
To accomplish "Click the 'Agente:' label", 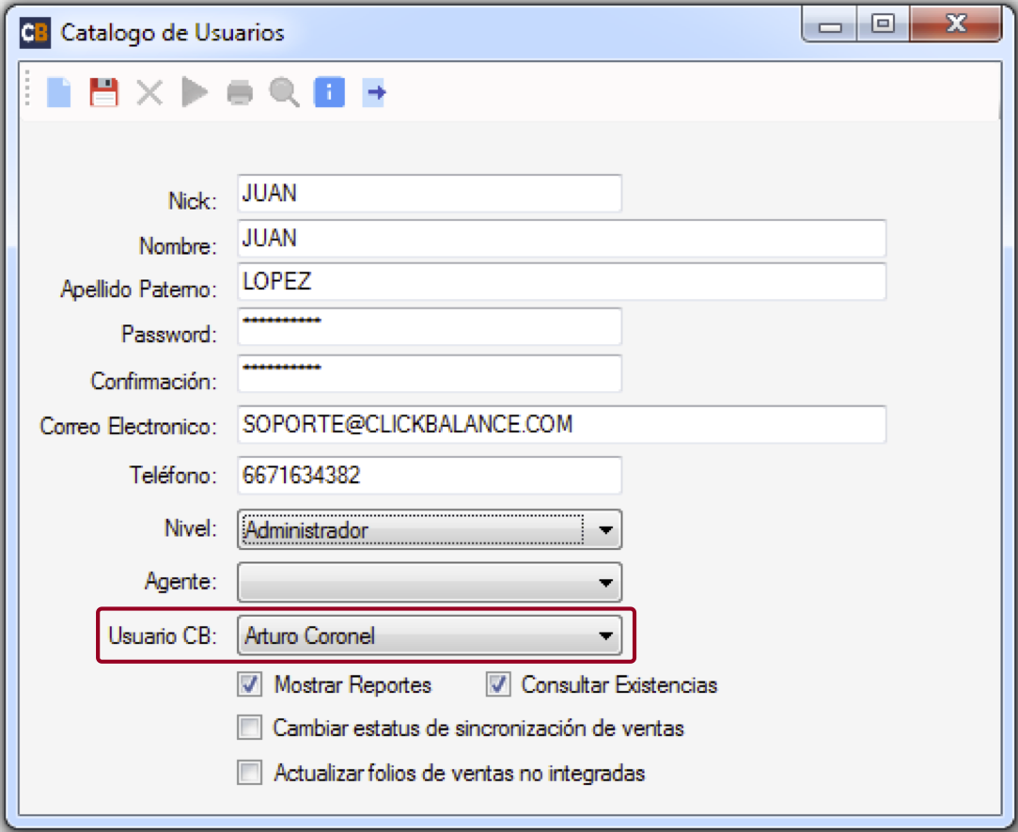I will [x=180, y=581].
